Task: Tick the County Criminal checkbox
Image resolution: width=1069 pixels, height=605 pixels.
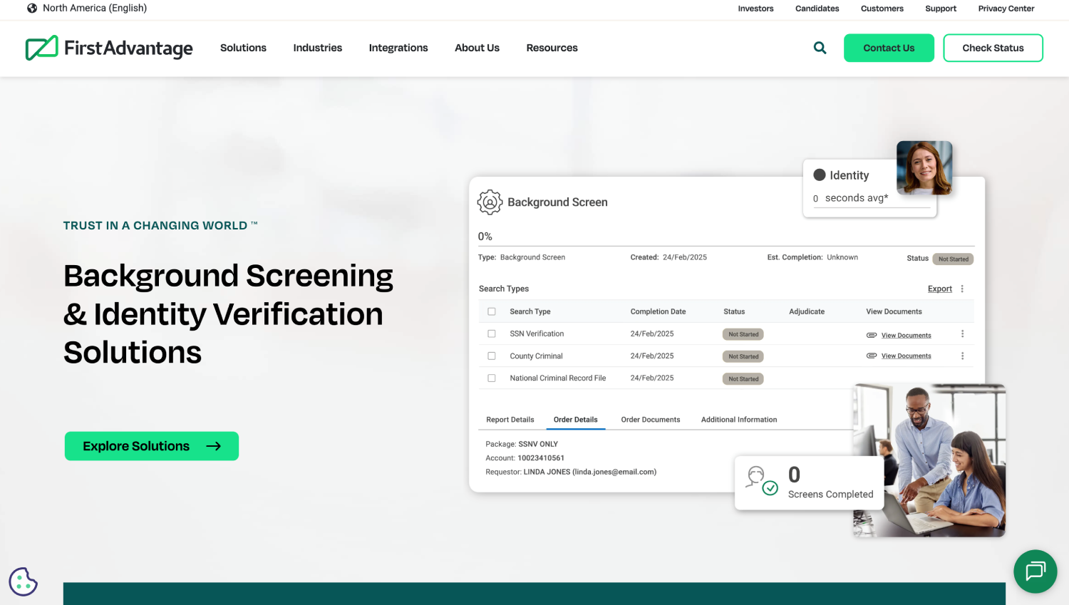Action: pyautogui.click(x=492, y=356)
